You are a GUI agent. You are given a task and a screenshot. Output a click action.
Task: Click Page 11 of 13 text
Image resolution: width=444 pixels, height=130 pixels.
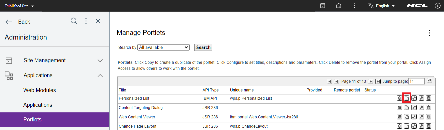[354, 81]
